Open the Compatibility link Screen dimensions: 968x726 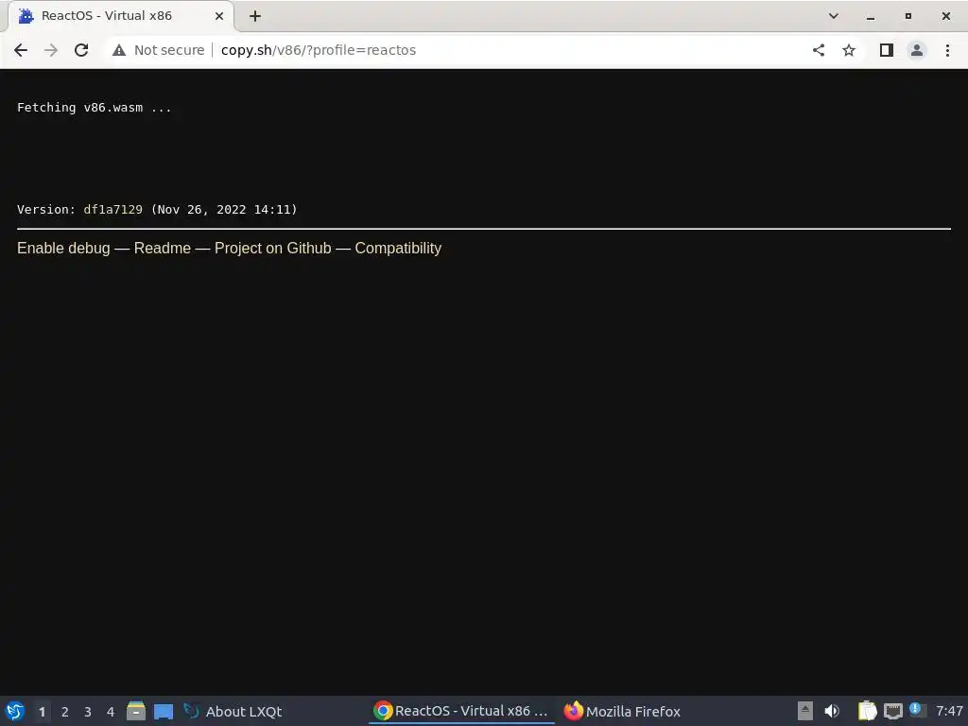point(398,249)
